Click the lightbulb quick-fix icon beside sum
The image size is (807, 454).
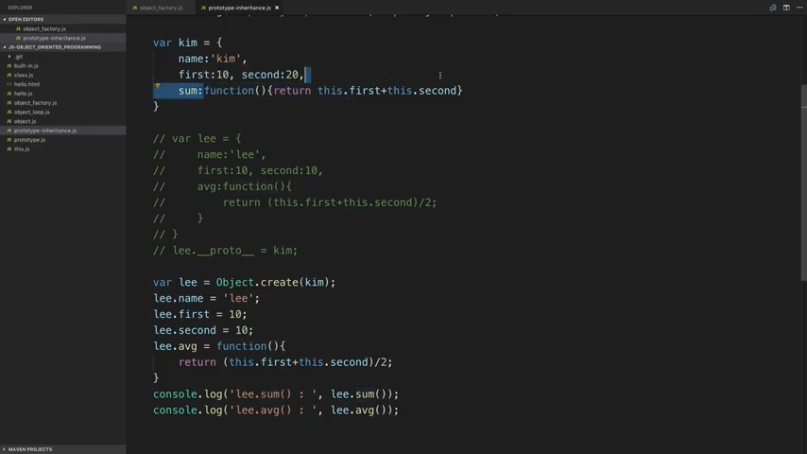click(158, 86)
